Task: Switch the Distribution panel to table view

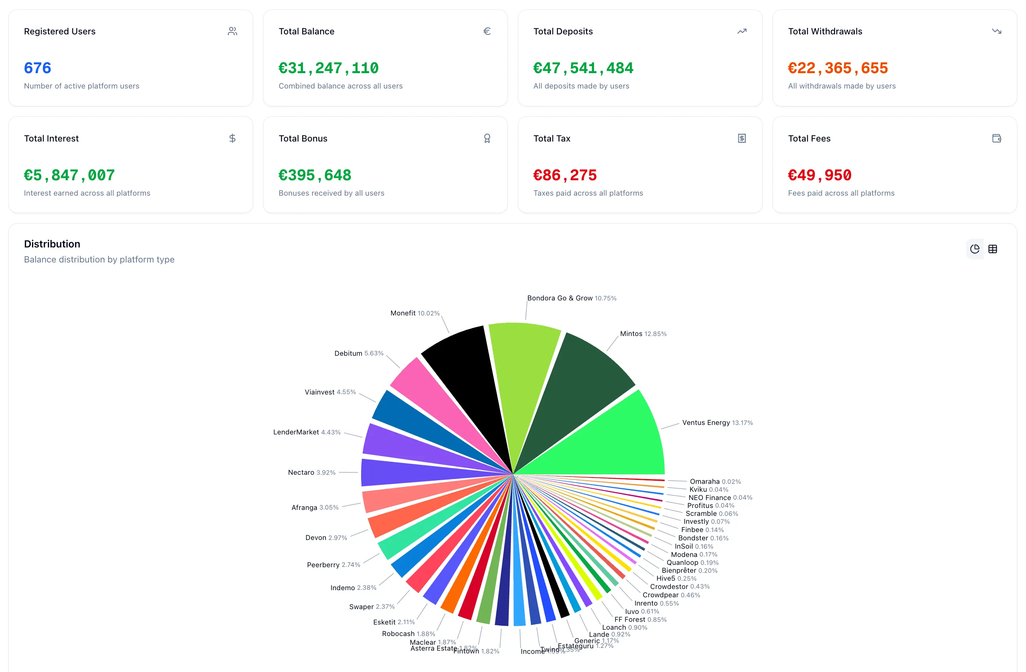Action: point(993,249)
